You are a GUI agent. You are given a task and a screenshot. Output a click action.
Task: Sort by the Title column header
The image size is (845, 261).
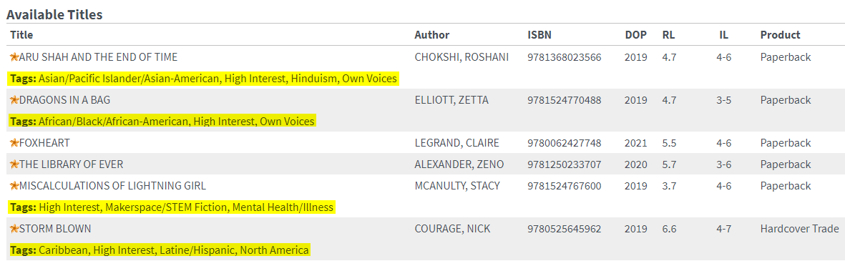coord(21,35)
